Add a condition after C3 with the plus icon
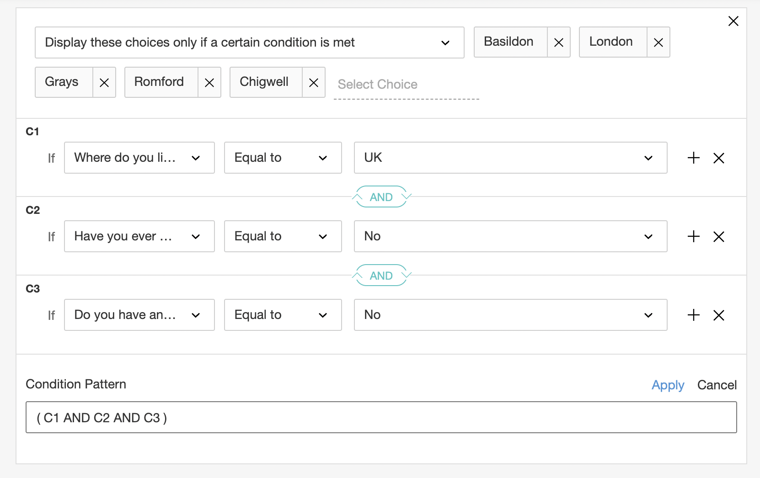The width and height of the screenshot is (760, 478). [x=694, y=315]
